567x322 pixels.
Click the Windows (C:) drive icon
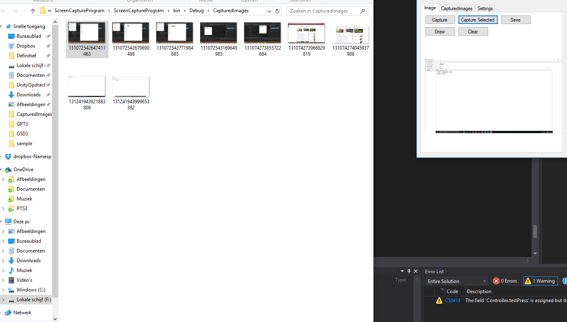[x=11, y=290]
